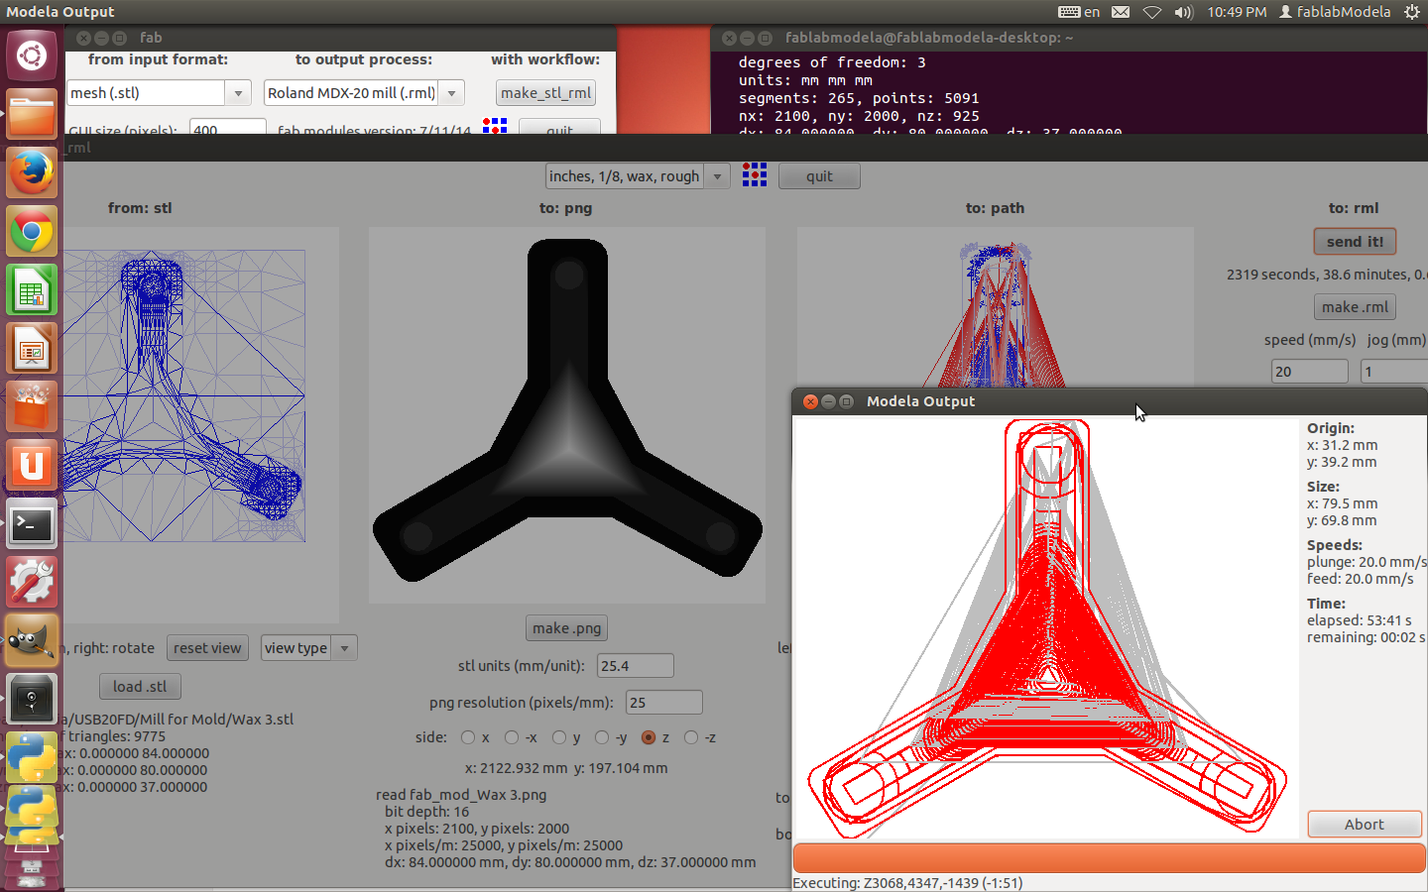
Task: Open the Ubuntu Dash home icon
Action: point(32,56)
